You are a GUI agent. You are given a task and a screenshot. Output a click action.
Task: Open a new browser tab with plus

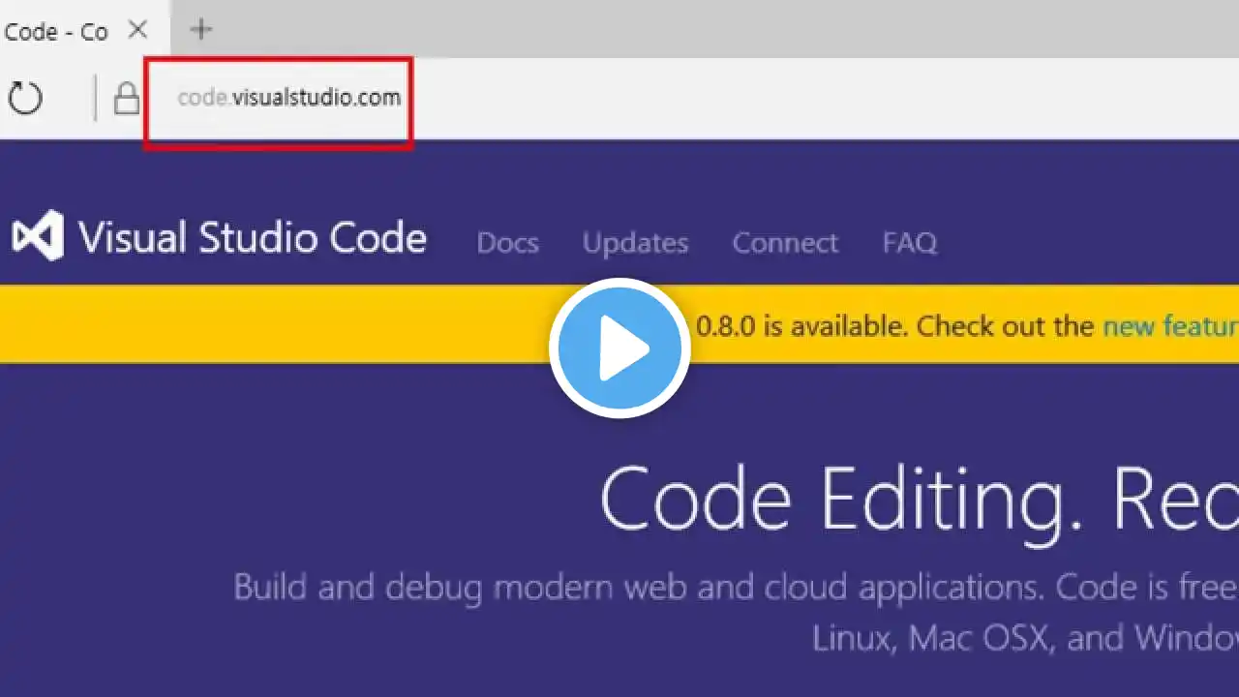(x=200, y=30)
